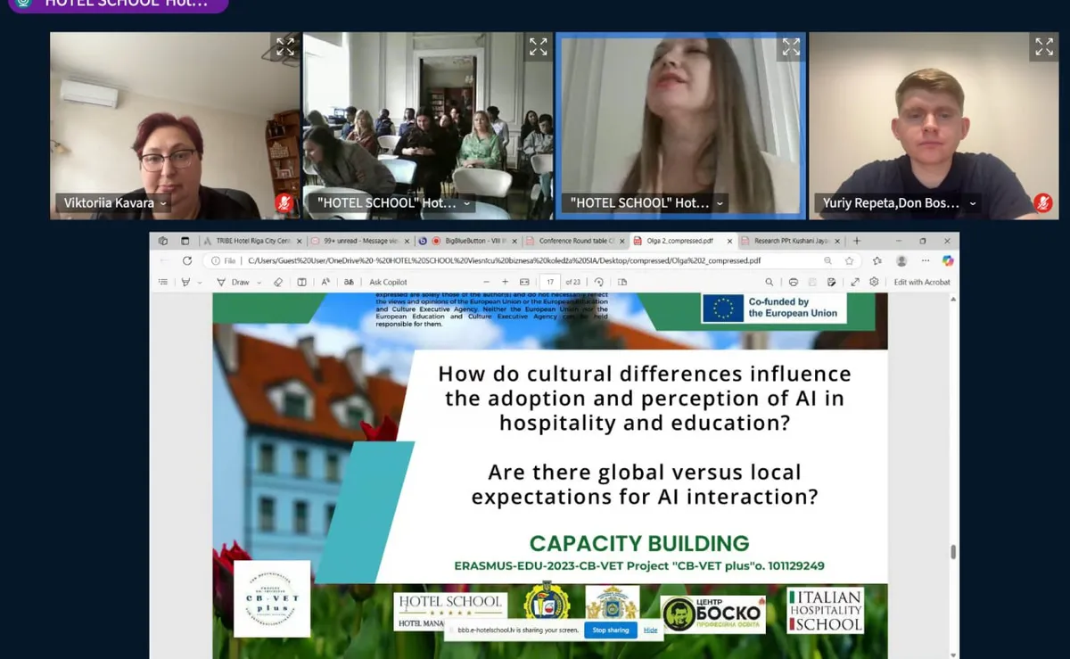The width and height of the screenshot is (1070, 659).
Task: Open the browser settings and more menu
Action: pyautogui.click(x=926, y=260)
